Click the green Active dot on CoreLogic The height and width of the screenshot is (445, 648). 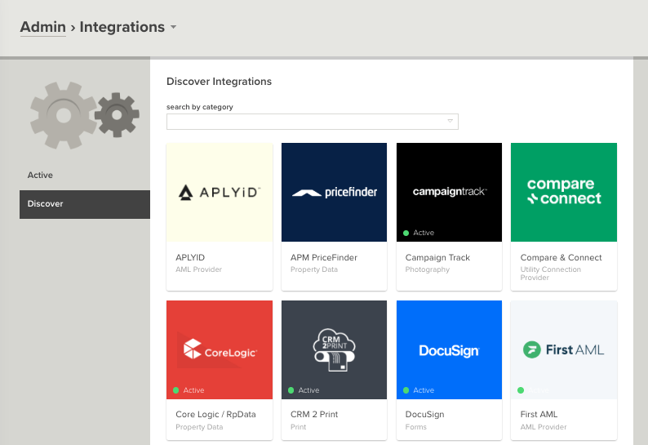pos(175,390)
